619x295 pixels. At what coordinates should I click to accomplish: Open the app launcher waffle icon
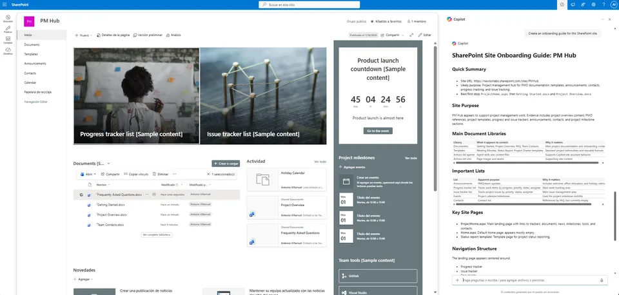pos(5,5)
